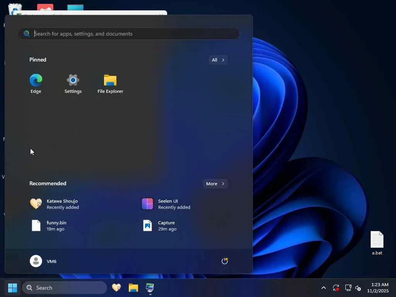
Task: Show More recommended items
Action: [x=215, y=184]
